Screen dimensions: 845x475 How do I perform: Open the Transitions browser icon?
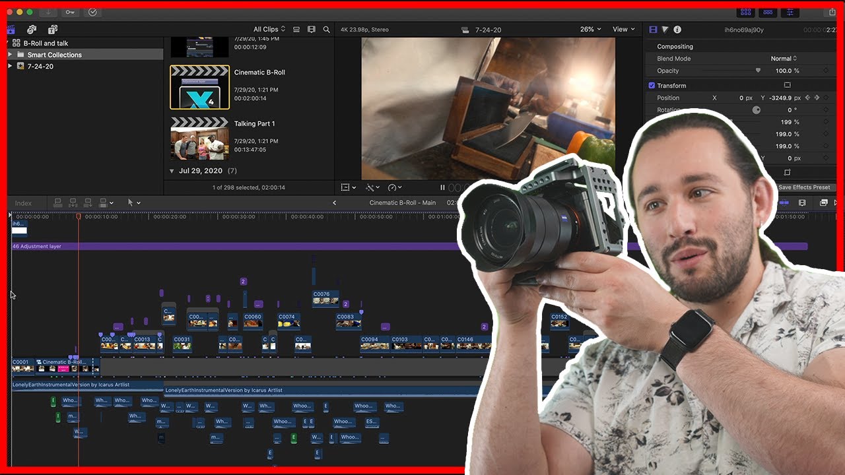(835, 203)
